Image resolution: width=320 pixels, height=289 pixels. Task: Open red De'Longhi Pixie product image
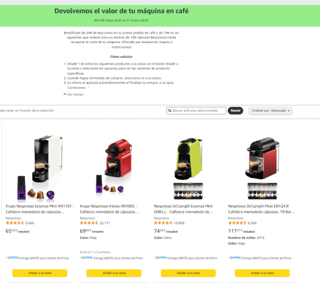coord(262,168)
